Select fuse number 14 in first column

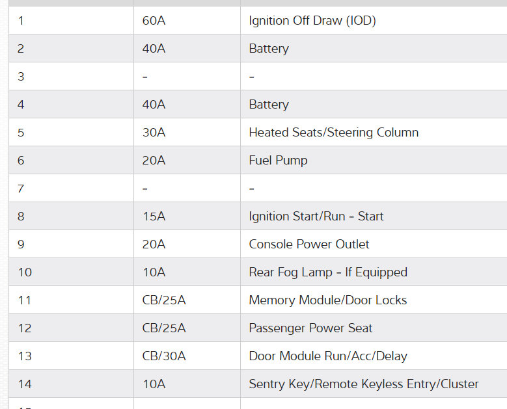coord(25,384)
